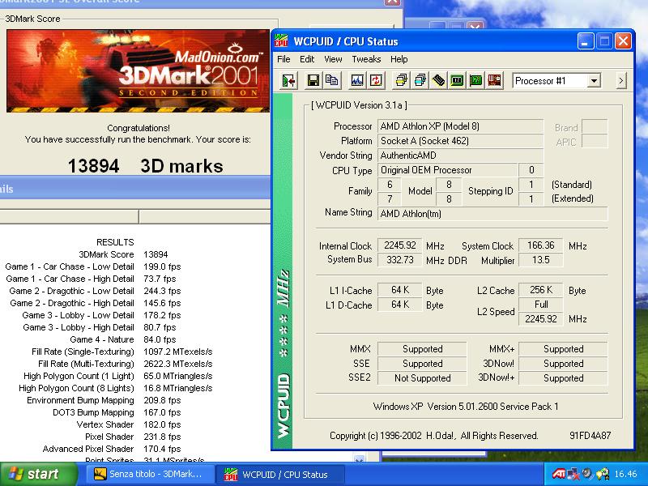Click the Internal Clock field 2245.92
Viewport: 648px width, 486px height.
tap(399, 245)
